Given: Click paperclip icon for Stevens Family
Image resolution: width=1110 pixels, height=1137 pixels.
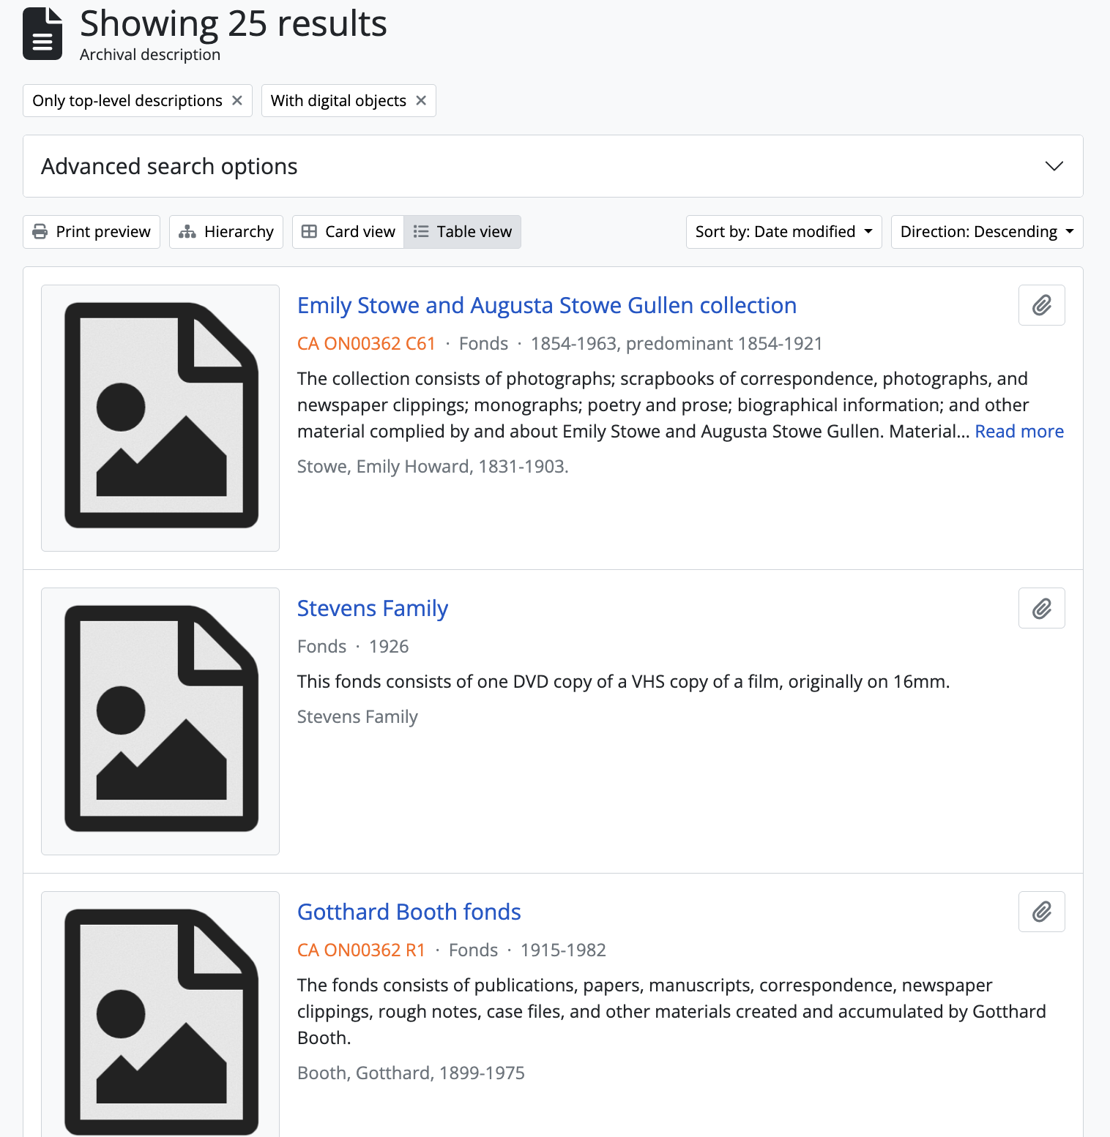Looking at the screenshot, I should tap(1041, 608).
